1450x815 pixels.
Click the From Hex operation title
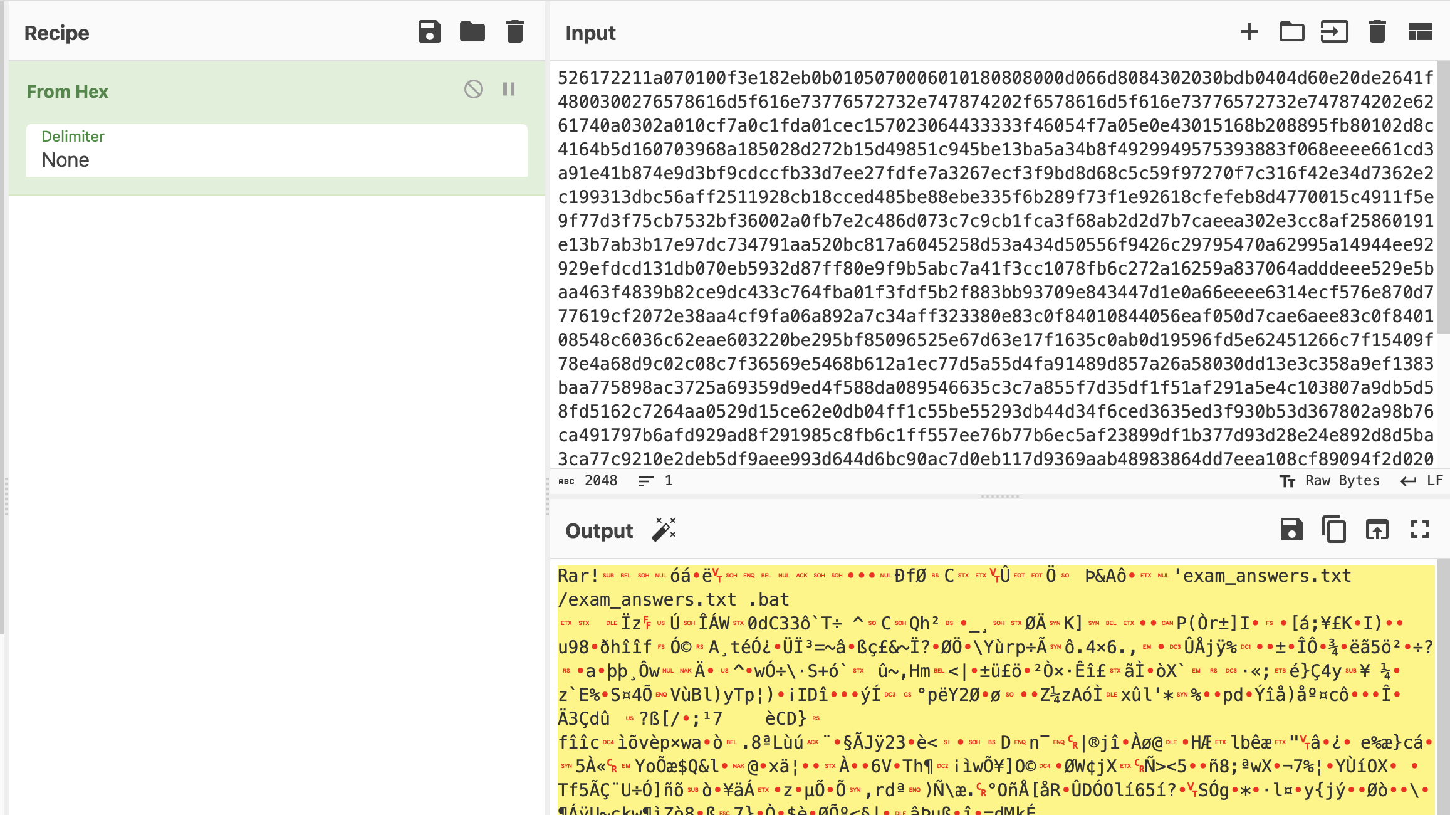[67, 92]
